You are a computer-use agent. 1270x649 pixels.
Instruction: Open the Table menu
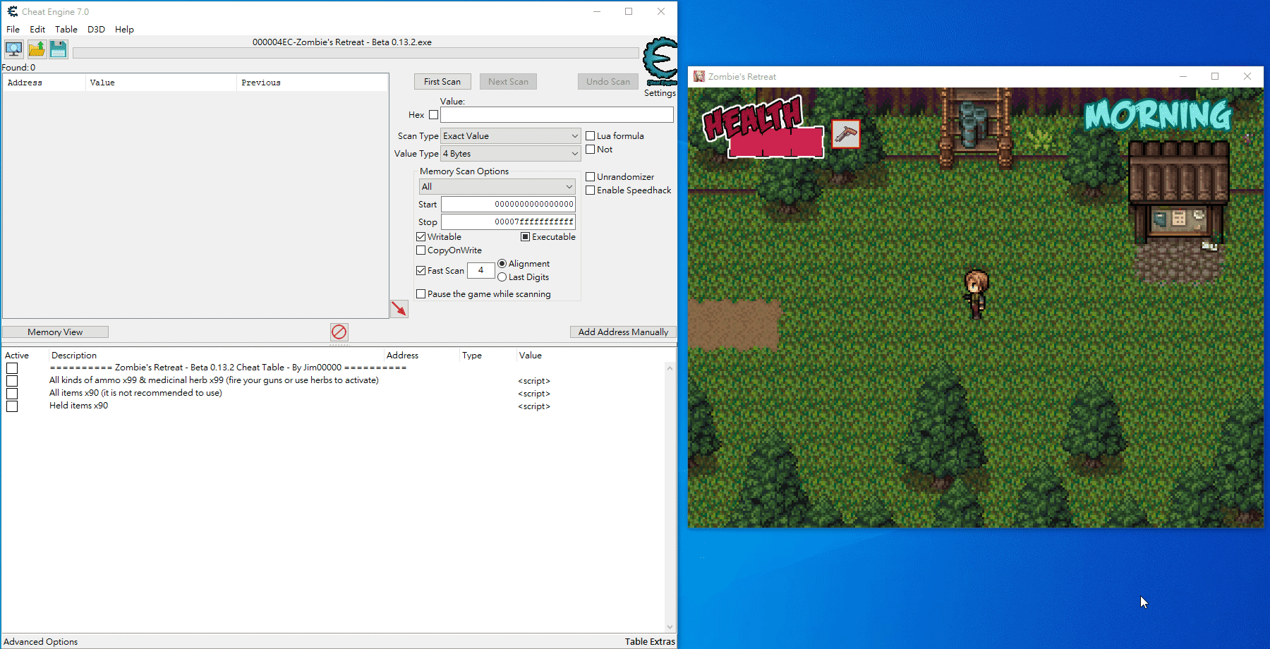(x=66, y=30)
